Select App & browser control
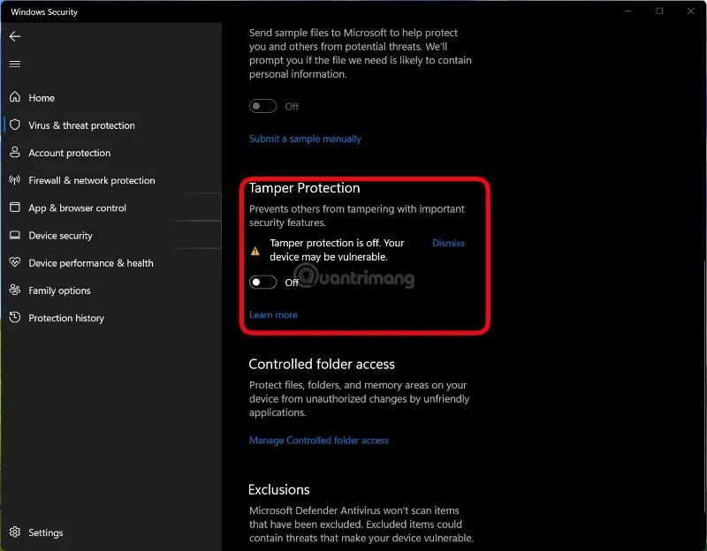 [x=79, y=208]
